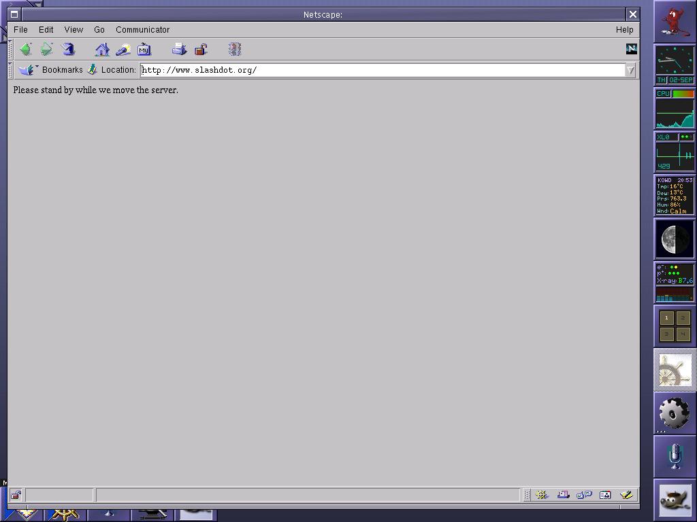Click the Back navigation arrow
The width and height of the screenshot is (697, 522).
click(x=25, y=49)
